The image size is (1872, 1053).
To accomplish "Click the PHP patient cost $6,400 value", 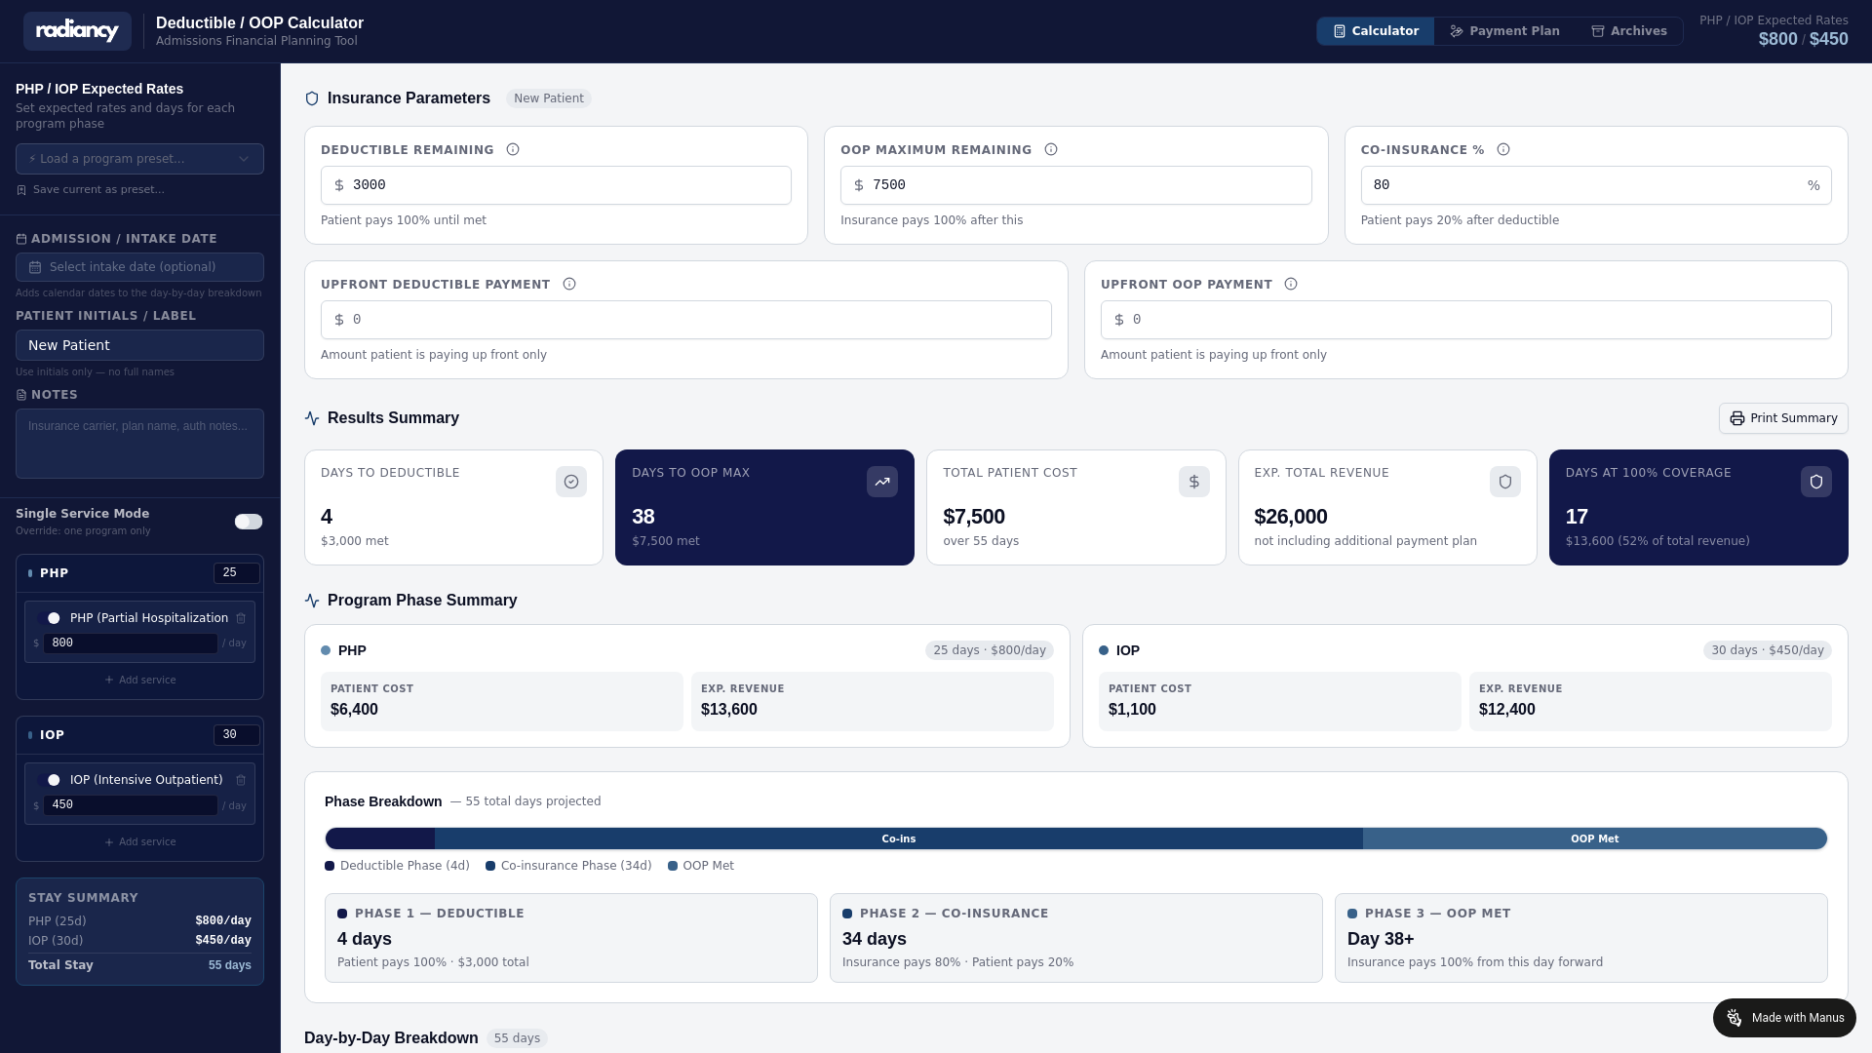I will pyautogui.click(x=354, y=710).
